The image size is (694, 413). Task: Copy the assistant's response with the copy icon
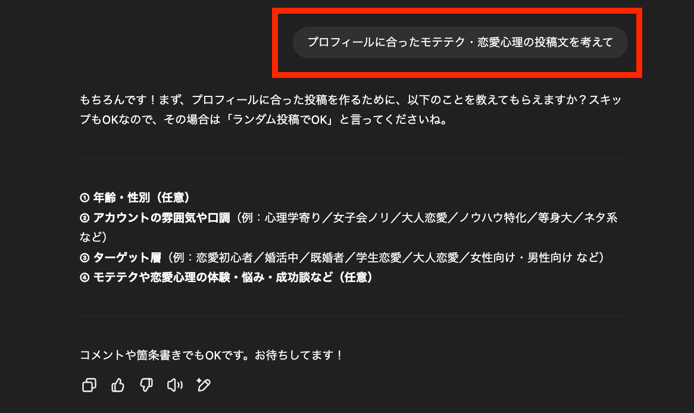(89, 384)
